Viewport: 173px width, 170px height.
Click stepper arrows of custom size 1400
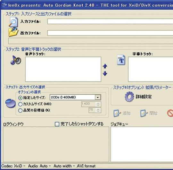[x=98, y=104]
